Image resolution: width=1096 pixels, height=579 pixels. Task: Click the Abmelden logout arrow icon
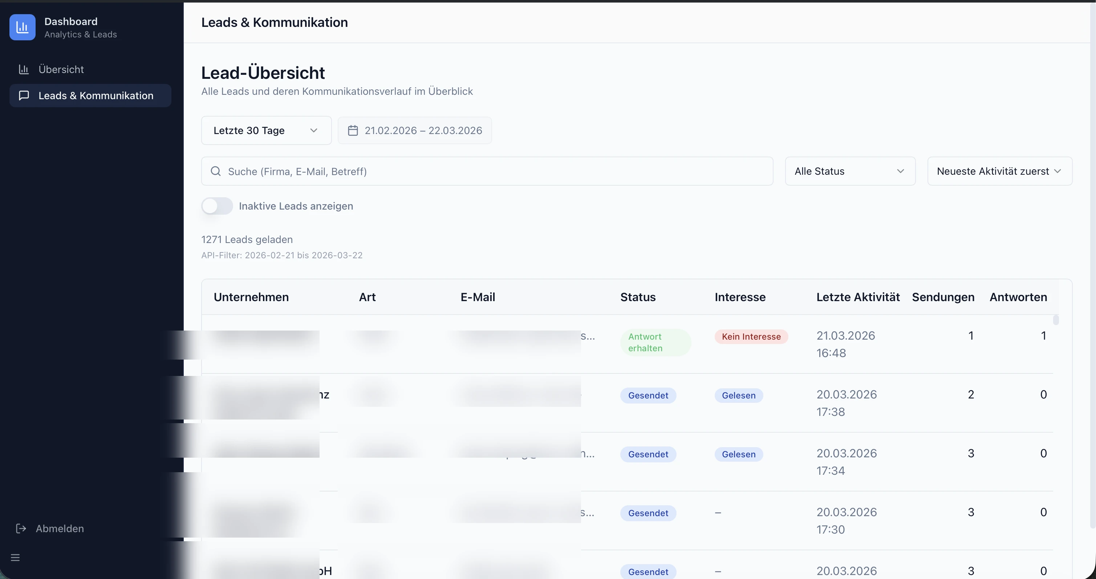pyautogui.click(x=21, y=529)
